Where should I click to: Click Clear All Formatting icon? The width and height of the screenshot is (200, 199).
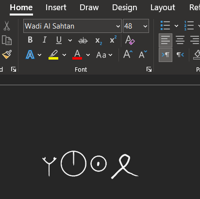click(130, 40)
